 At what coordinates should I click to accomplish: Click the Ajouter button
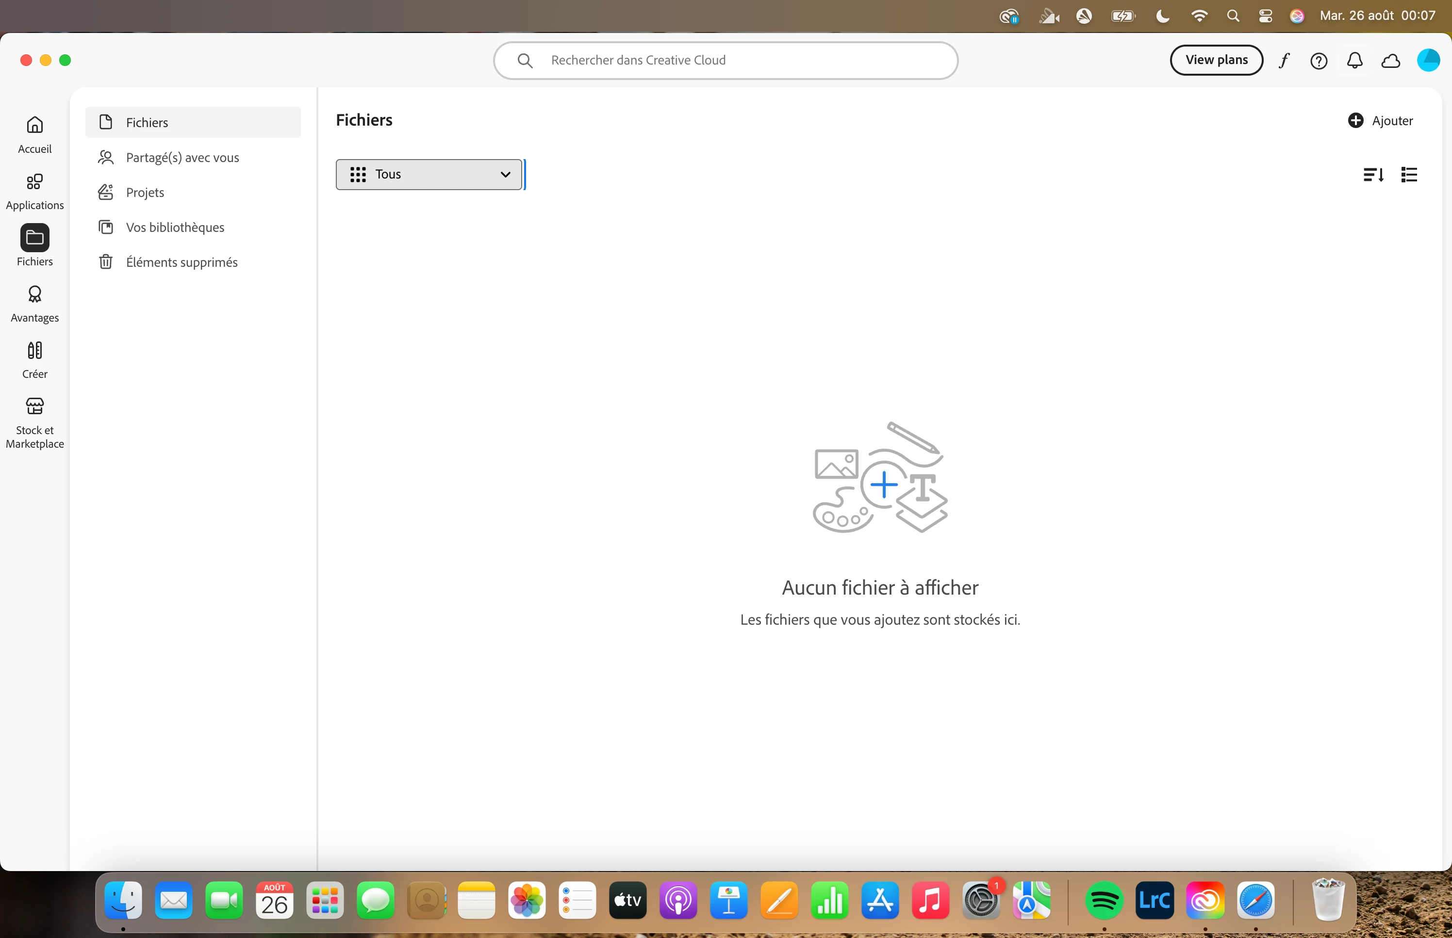[x=1381, y=121]
